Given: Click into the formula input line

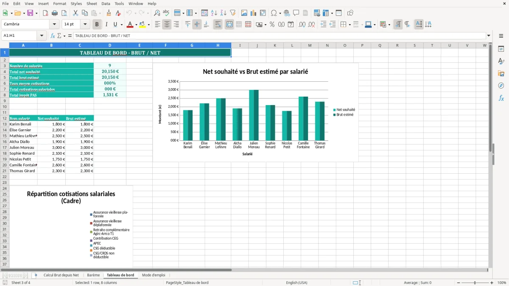Looking at the screenshot, I should [279, 36].
